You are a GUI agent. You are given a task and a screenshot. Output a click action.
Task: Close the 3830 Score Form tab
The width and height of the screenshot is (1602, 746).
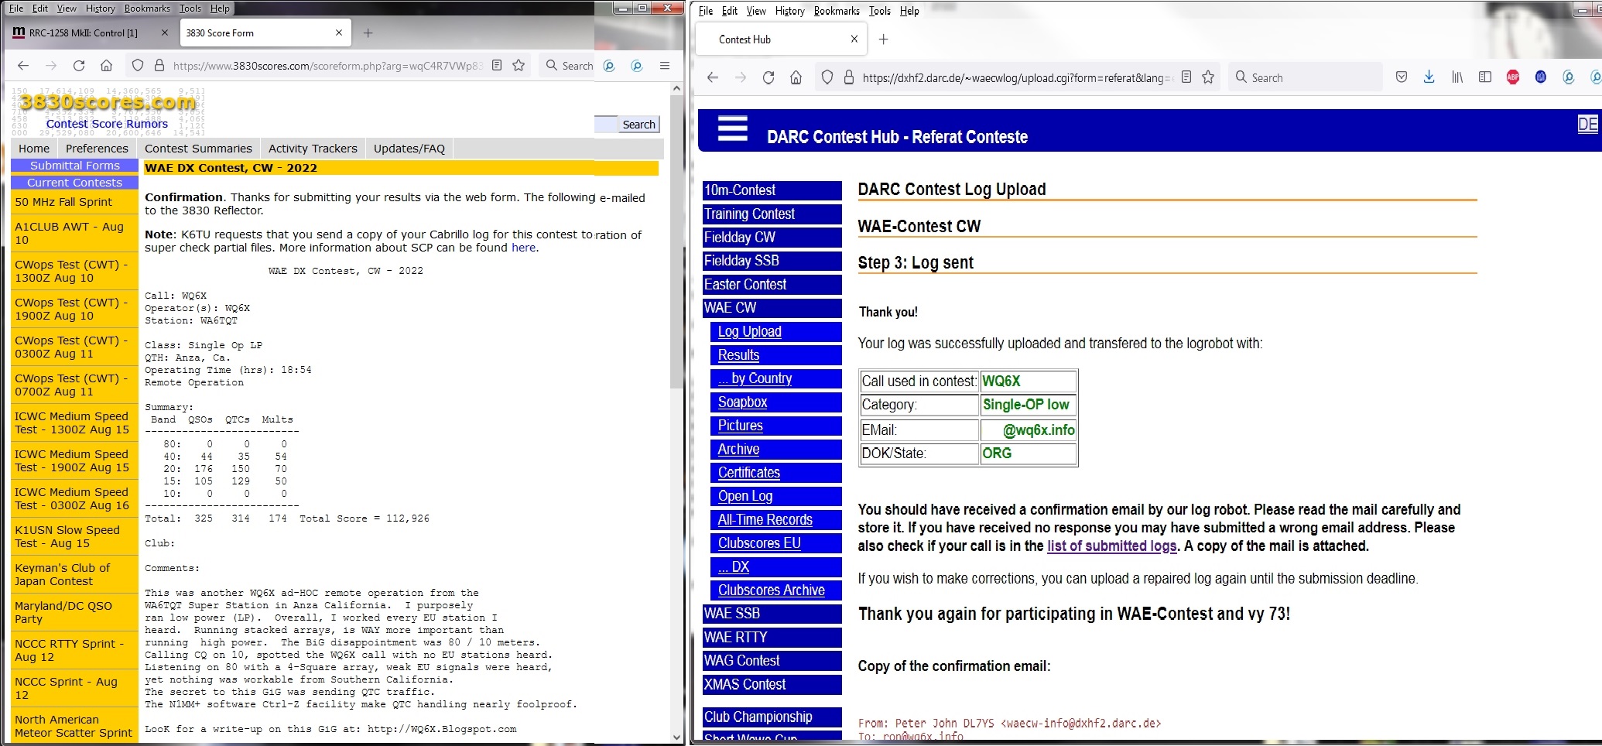click(339, 33)
